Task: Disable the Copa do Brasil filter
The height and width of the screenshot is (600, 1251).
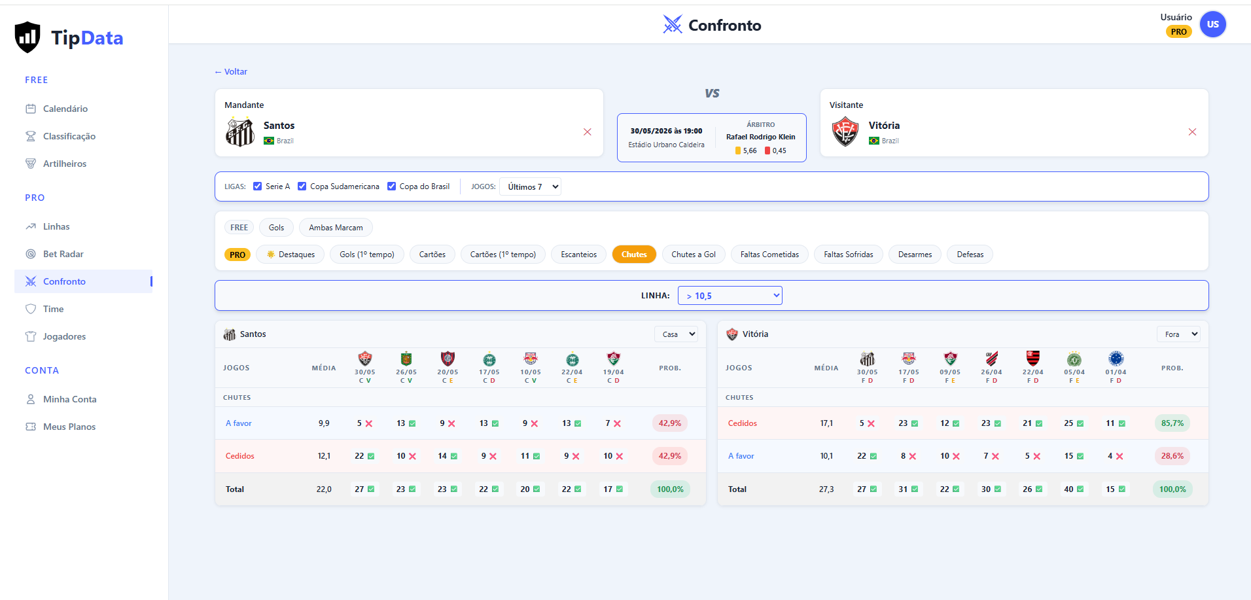Action: pos(392,186)
